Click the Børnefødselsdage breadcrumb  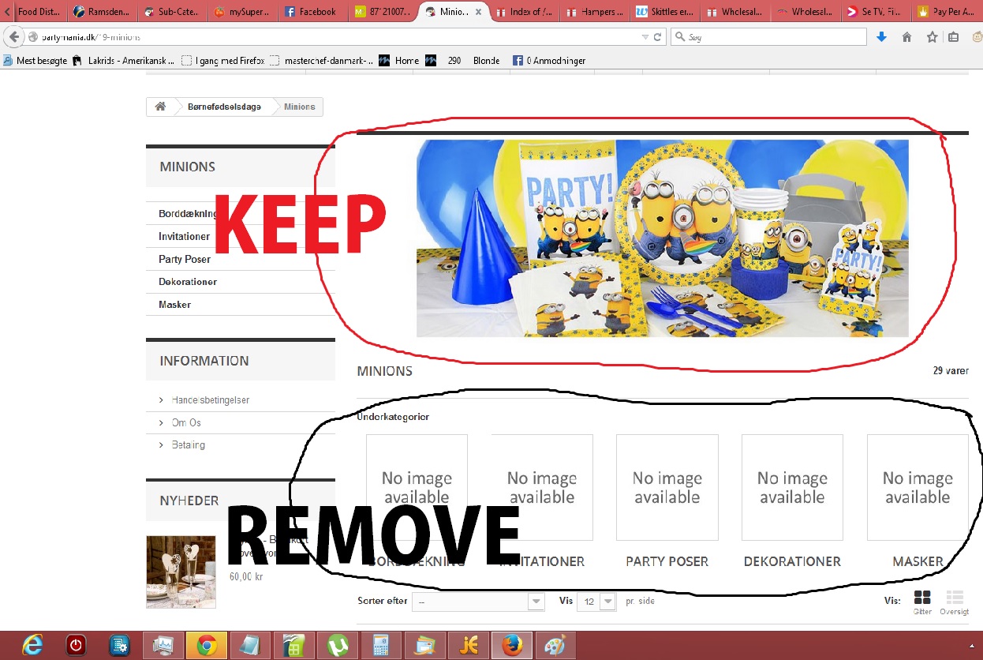point(224,107)
